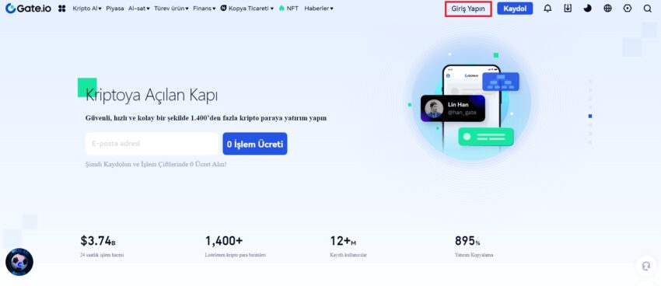Open the headset support chat icon
Screen dimensions: 661x286
(645, 267)
